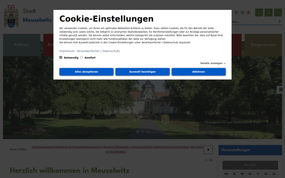Decrease font size with minus button
The image size is (285, 178).
click(x=259, y=12)
